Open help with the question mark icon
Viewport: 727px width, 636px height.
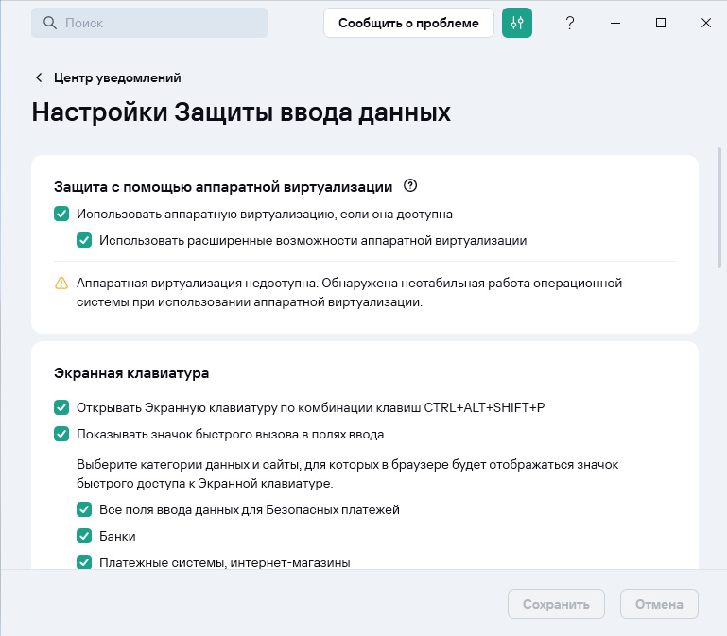coord(570,23)
